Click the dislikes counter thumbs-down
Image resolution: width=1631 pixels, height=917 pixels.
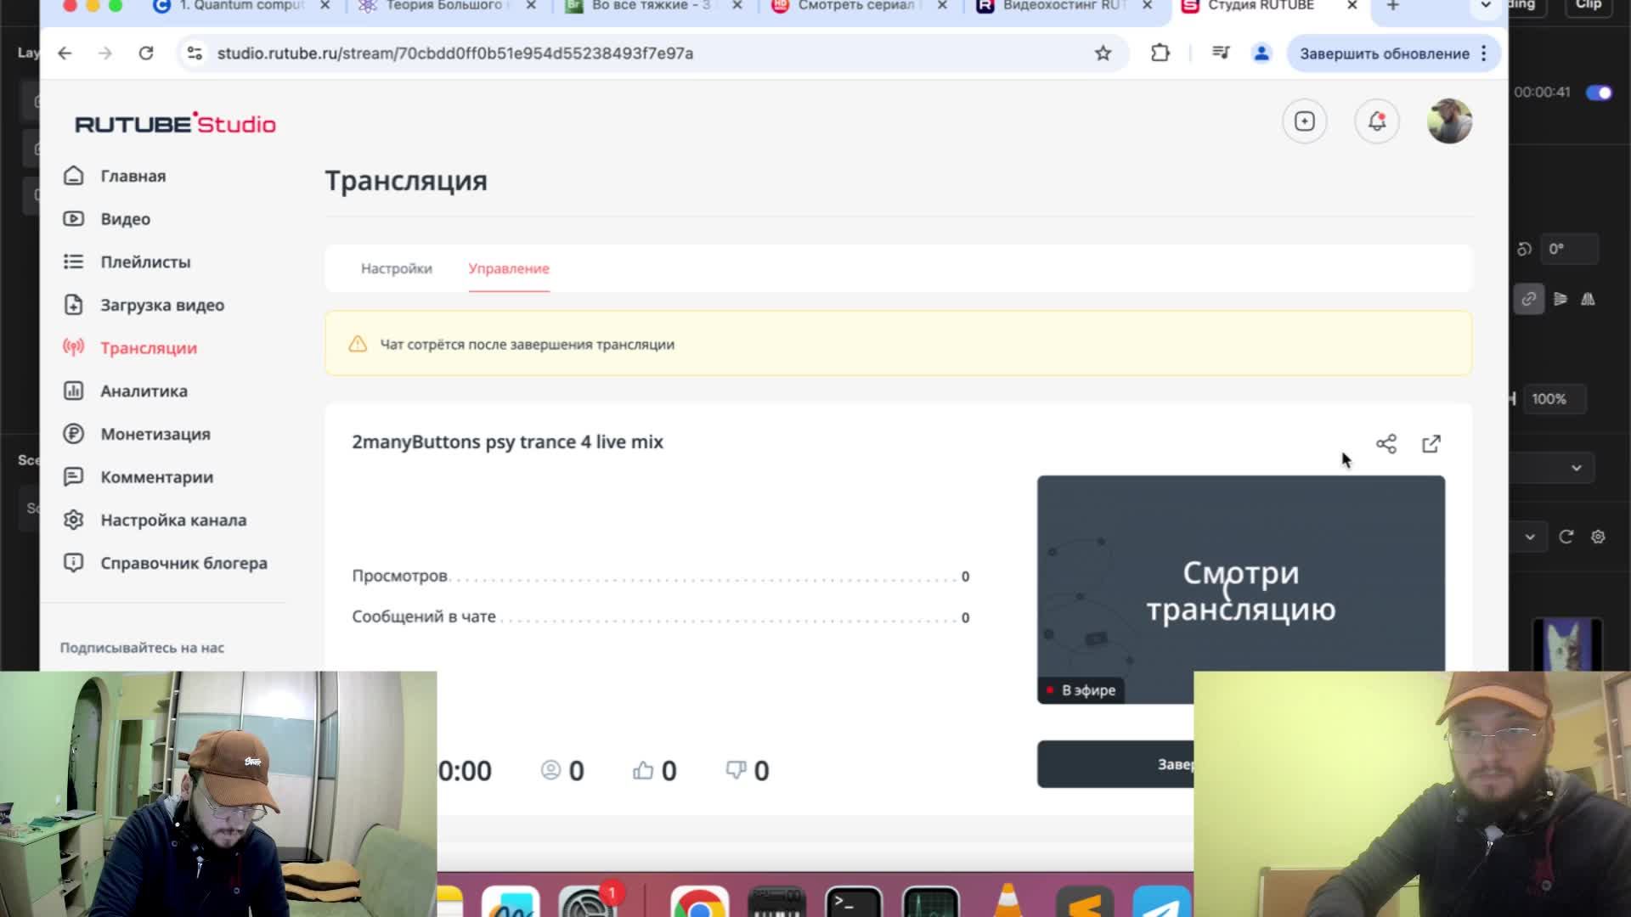(747, 770)
